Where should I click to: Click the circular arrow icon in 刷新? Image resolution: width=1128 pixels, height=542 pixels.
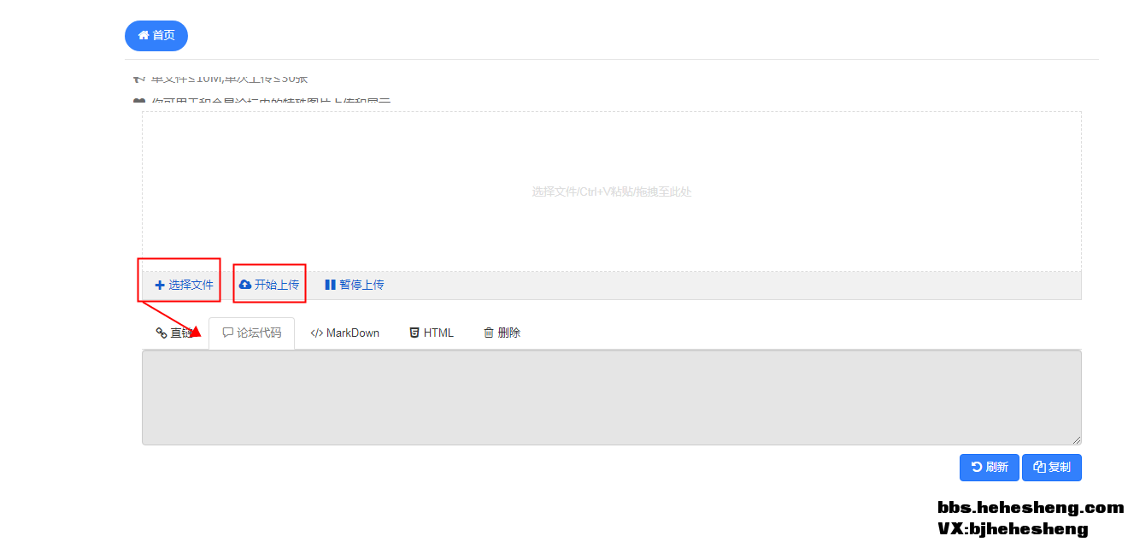click(977, 467)
